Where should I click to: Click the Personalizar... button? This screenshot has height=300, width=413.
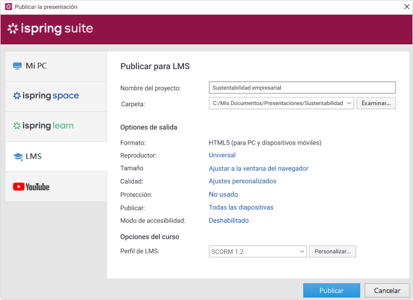click(332, 252)
